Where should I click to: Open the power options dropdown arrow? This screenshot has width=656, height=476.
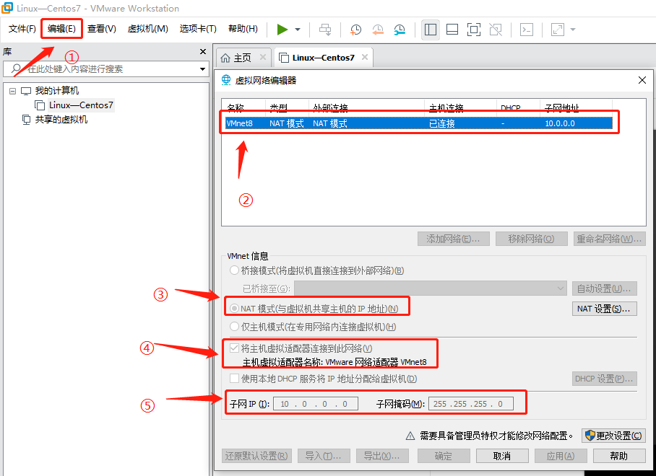click(298, 30)
